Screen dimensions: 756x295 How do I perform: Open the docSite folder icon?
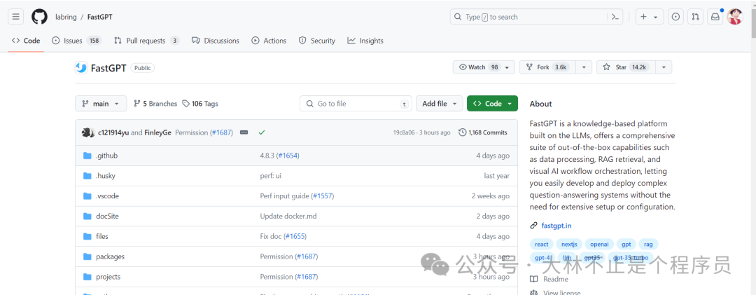point(87,217)
